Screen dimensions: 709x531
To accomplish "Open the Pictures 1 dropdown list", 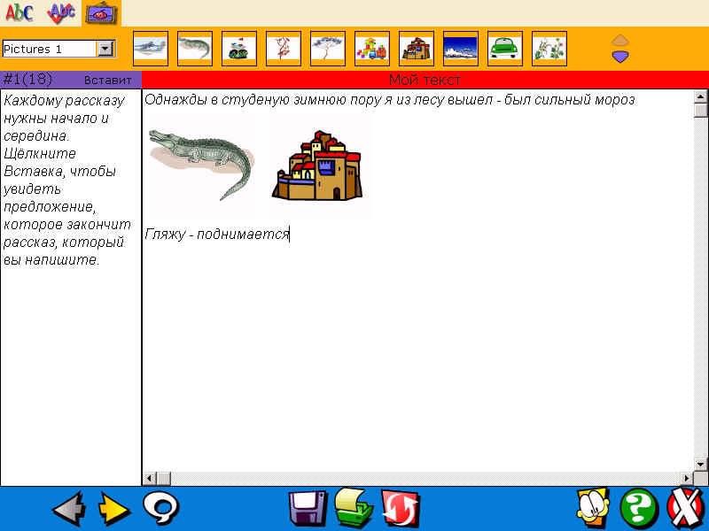I will (x=105, y=50).
